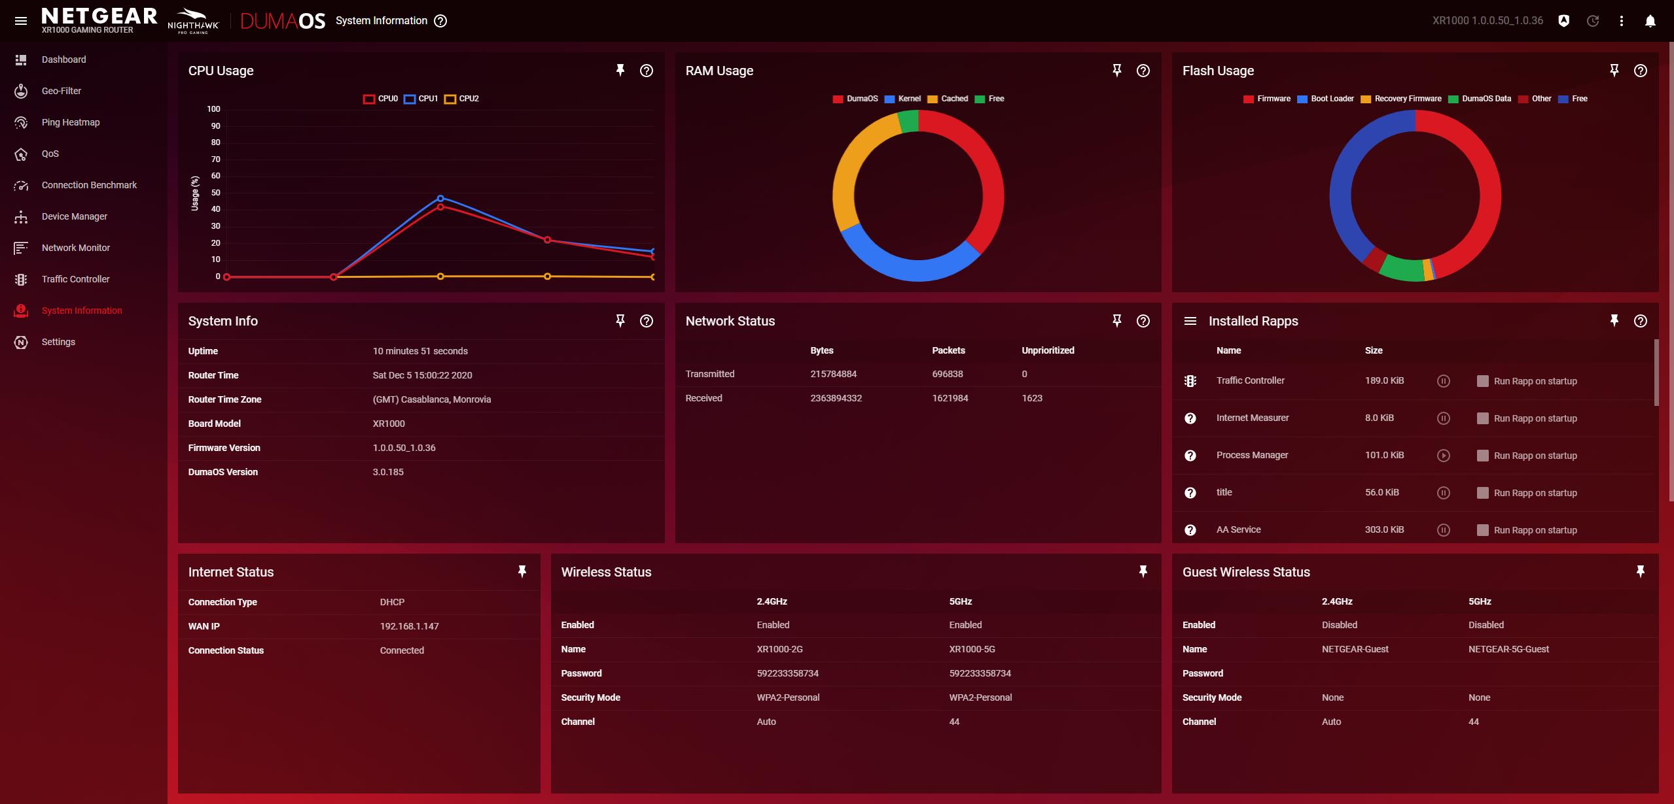
Task: Enable Traffic Controller Run Rapp on startup
Action: click(x=1483, y=381)
